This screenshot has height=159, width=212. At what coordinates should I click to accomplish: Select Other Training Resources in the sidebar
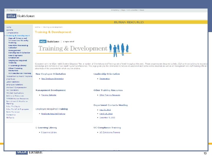point(15,69)
